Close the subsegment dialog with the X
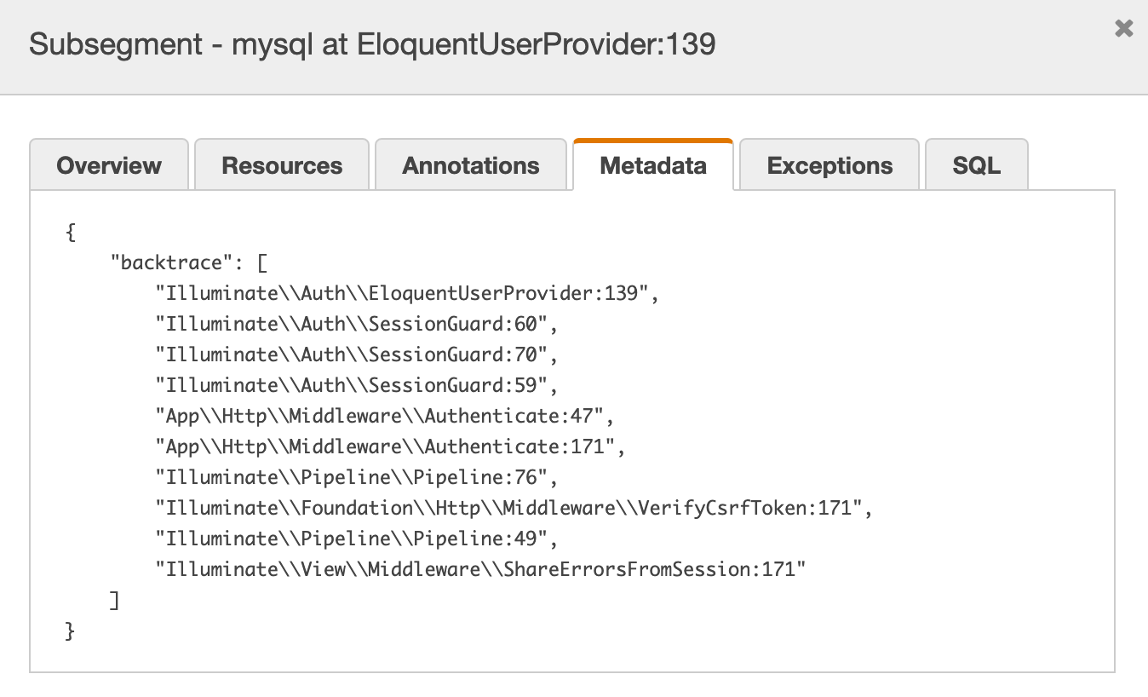 pyautogui.click(x=1123, y=29)
